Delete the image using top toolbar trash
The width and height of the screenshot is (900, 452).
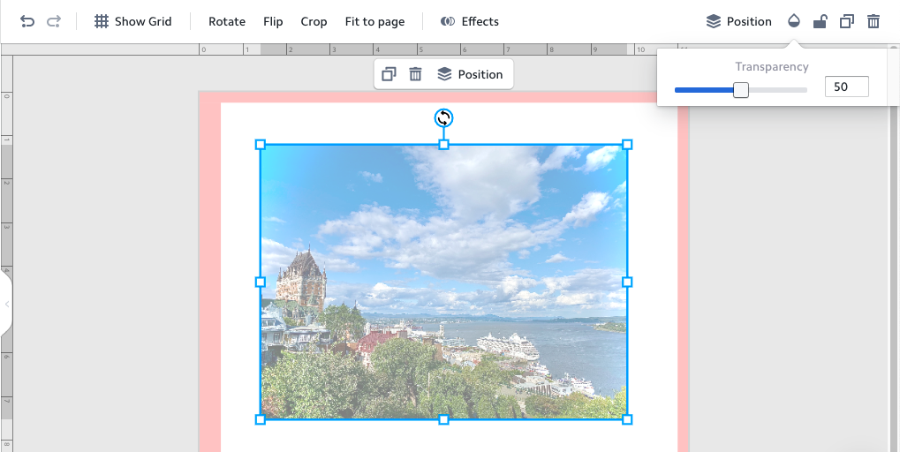tap(873, 22)
